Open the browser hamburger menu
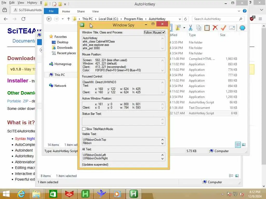Image resolution: width=266 pixels, height=199 pixels. click(x=260, y=19)
